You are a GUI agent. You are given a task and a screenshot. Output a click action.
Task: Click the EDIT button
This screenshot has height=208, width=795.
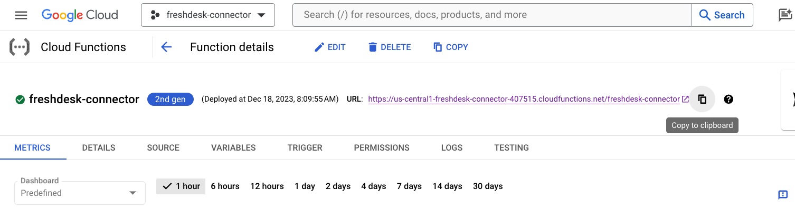tap(330, 47)
